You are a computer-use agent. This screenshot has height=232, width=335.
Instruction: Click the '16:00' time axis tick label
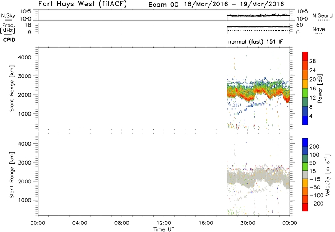coord(206,223)
